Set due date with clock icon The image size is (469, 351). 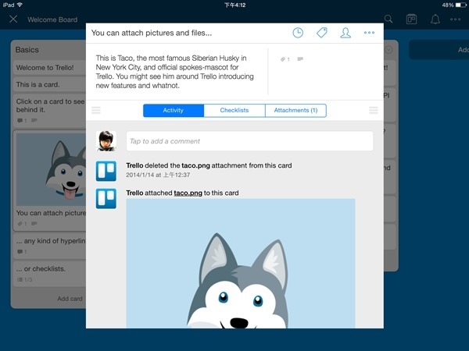[298, 33]
